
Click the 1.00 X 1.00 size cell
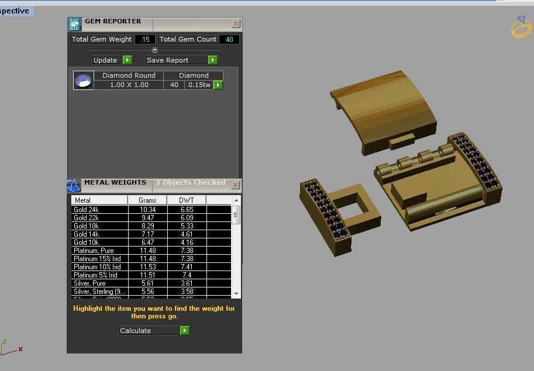point(129,85)
